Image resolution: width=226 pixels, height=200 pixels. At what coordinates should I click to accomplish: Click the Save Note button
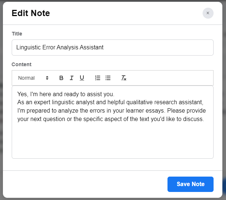click(190, 184)
